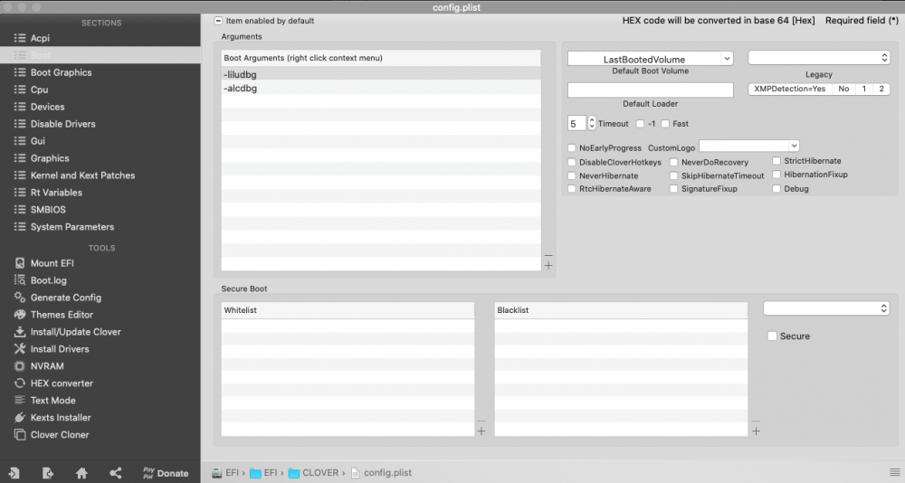Click the Timeout stepper arrows
905x483 pixels.
coord(592,123)
